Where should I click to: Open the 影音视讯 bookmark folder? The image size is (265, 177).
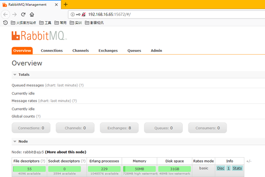[x=94, y=23]
